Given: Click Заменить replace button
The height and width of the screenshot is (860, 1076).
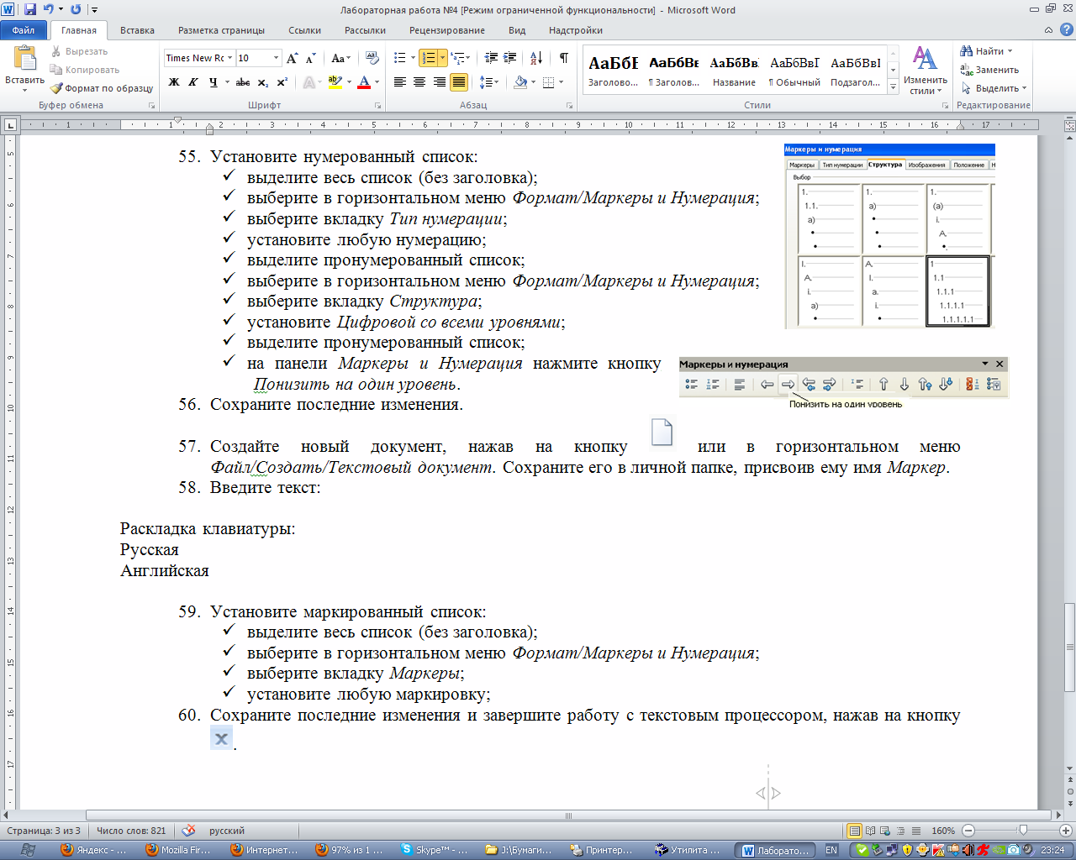Looking at the screenshot, I should 989,70.
